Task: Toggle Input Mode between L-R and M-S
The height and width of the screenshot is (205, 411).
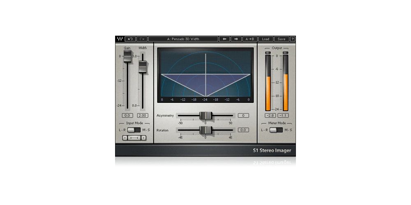Action: pyautogui.click(x=134, y=130)
